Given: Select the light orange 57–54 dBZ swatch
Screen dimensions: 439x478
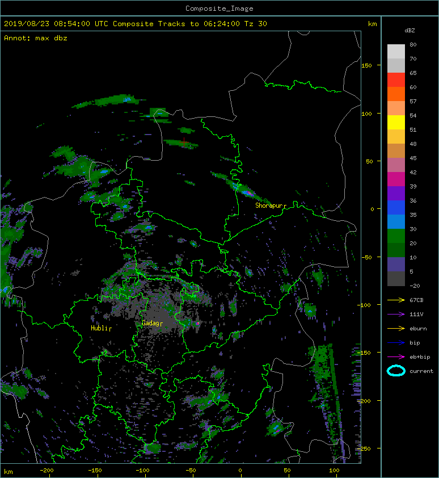Looking at the screenshot, I should click(396, 108).
